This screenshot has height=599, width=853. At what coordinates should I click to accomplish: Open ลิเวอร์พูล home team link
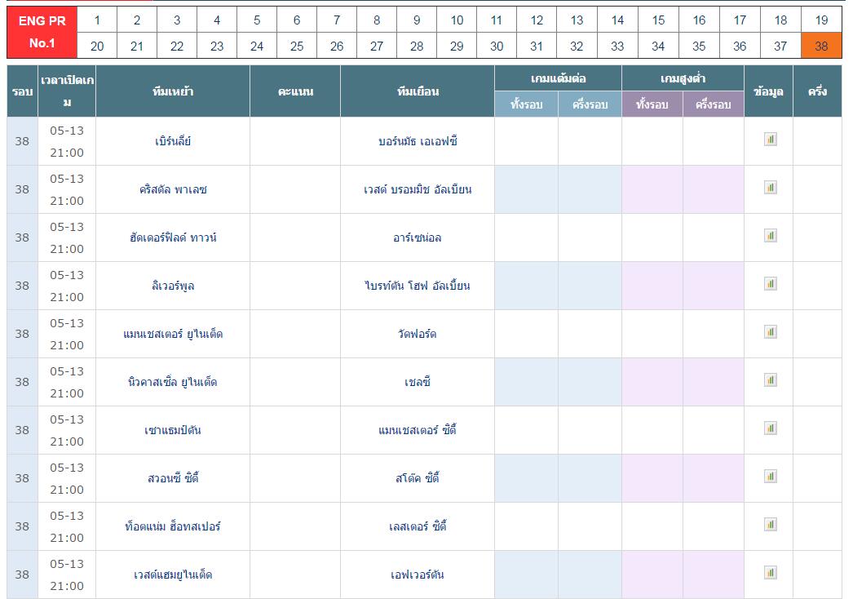(173, 286)
